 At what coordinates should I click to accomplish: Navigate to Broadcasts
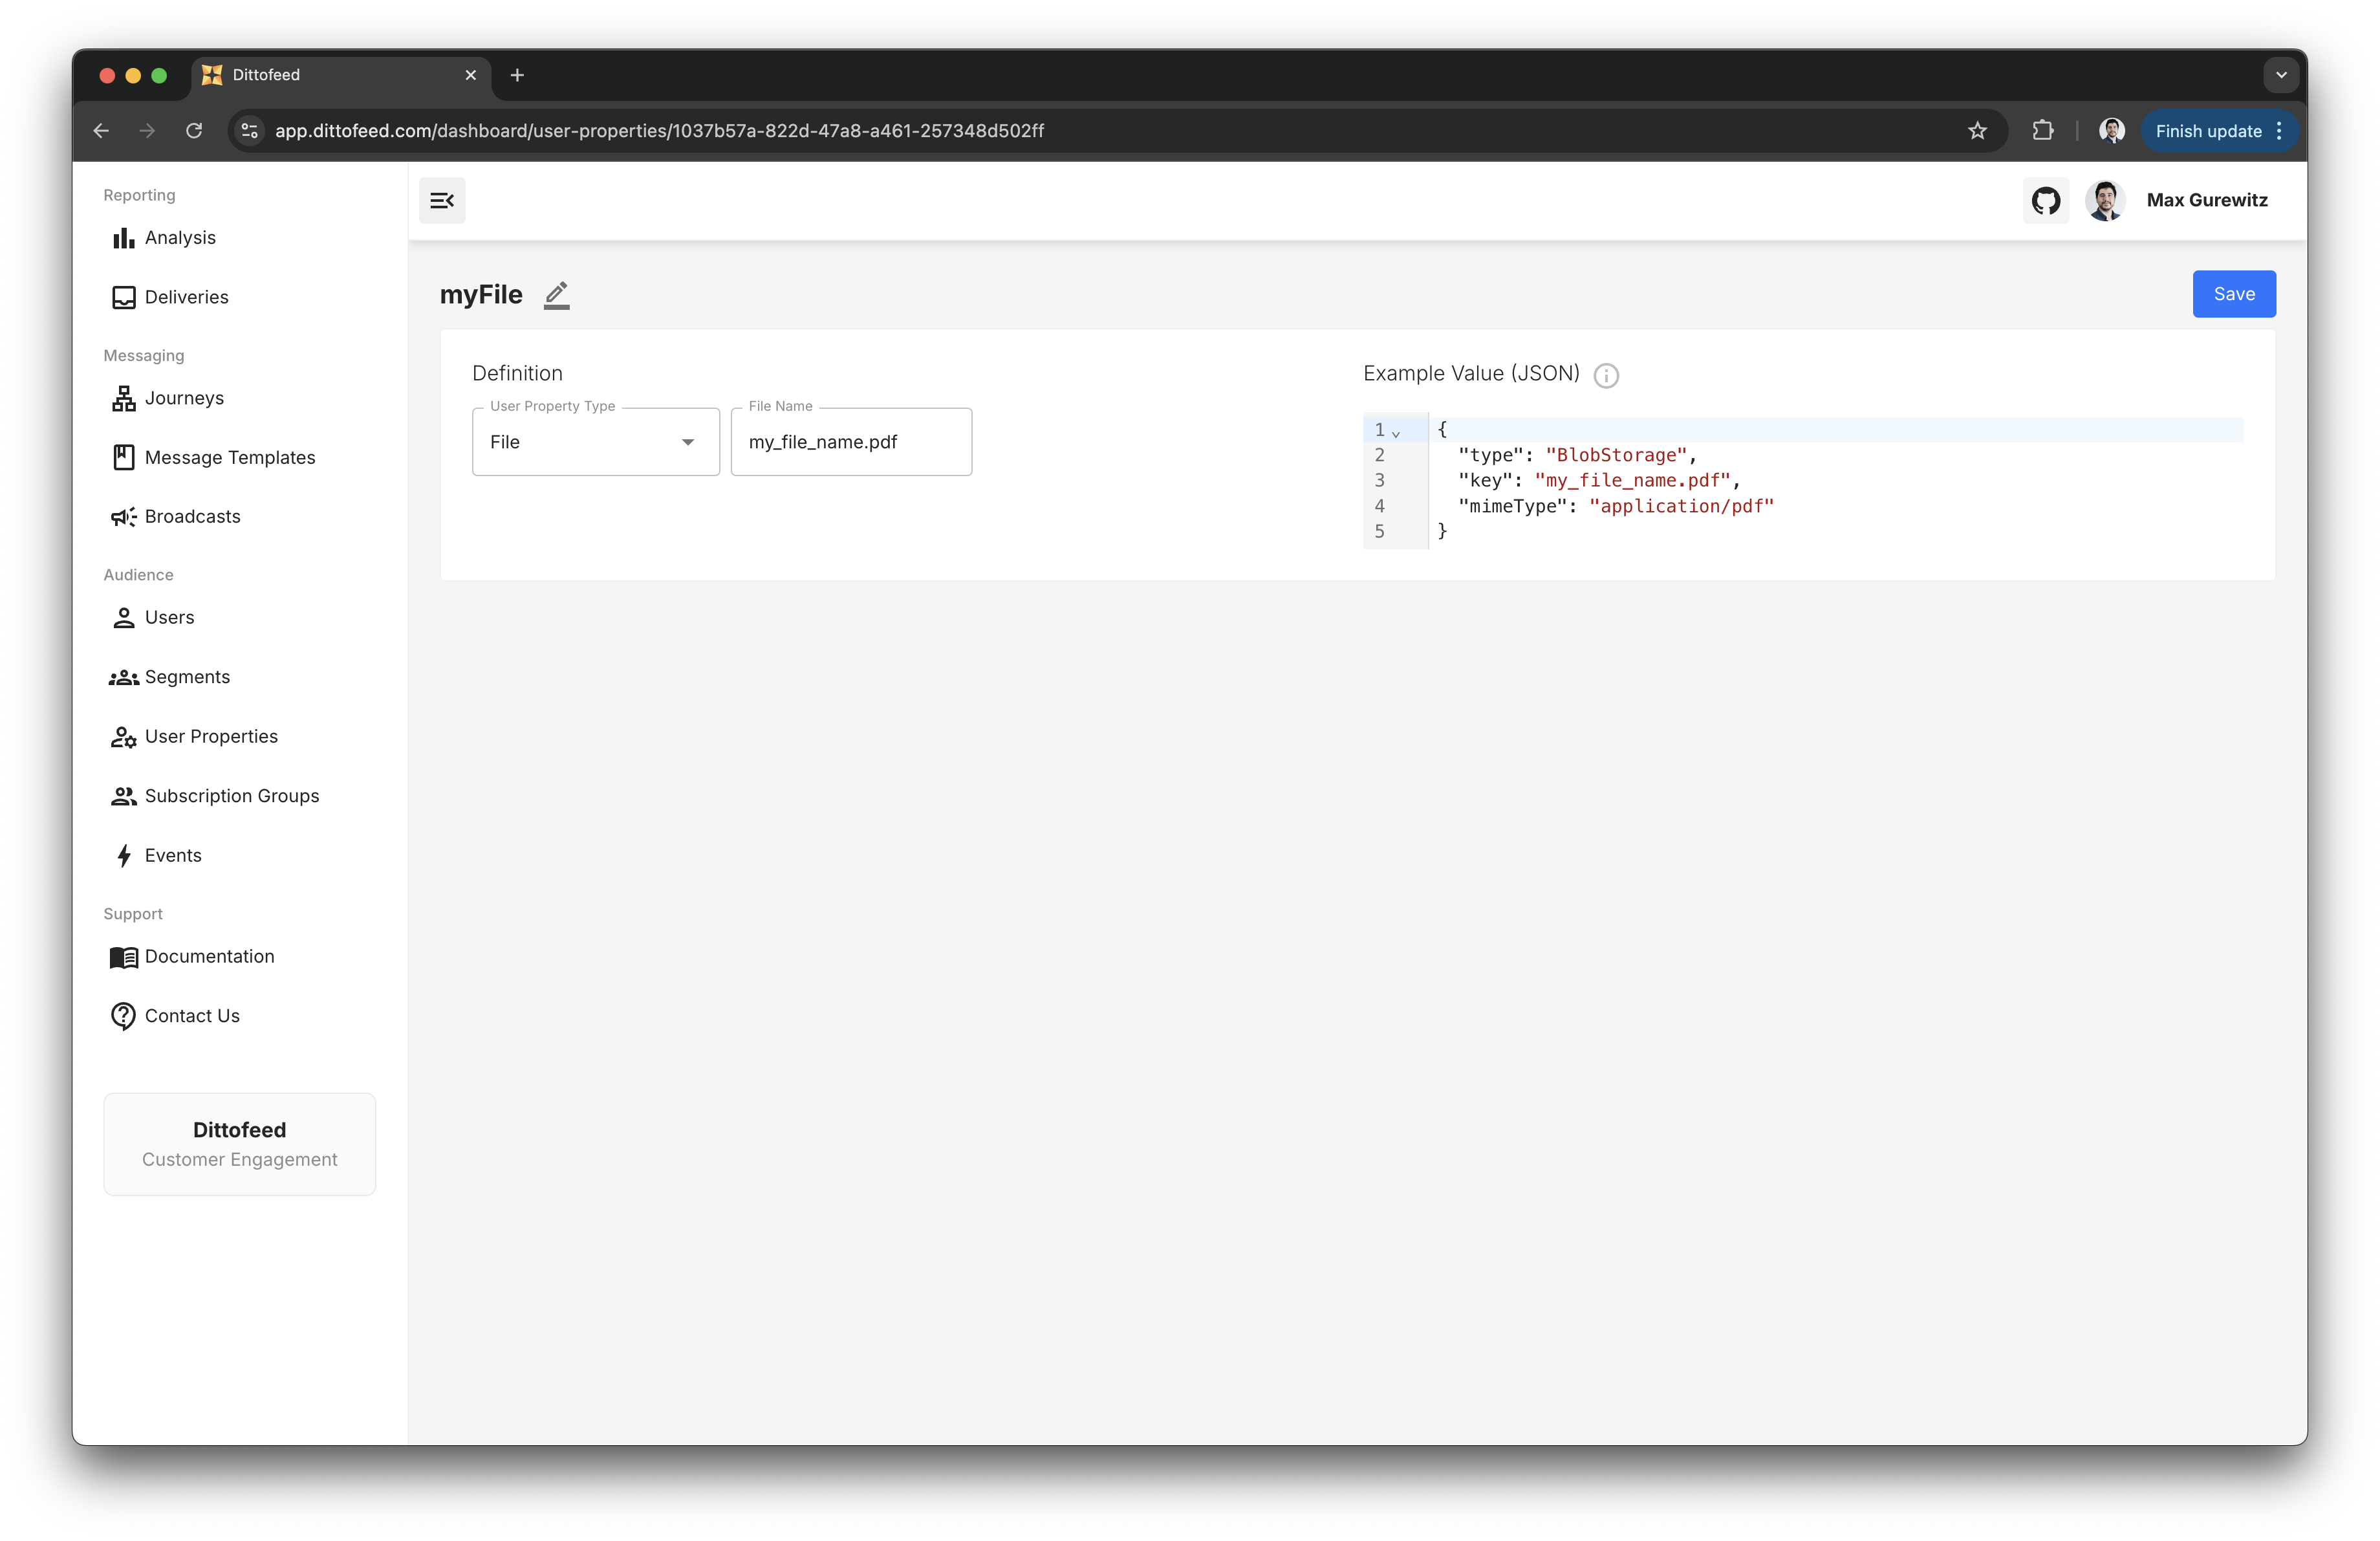[192, 516]
